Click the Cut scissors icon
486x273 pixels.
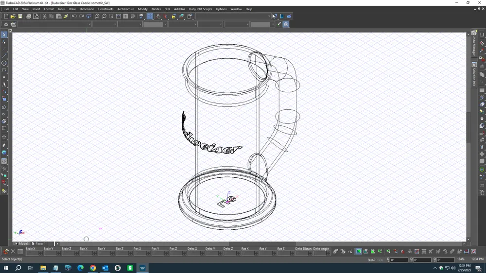(x=44, y=16)
